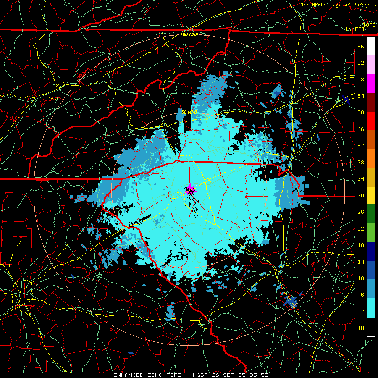
Task: Click the white swatch in the tops legend
Action: 371,46
